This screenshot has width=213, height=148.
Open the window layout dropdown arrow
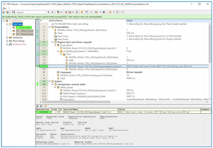[91, 12]
